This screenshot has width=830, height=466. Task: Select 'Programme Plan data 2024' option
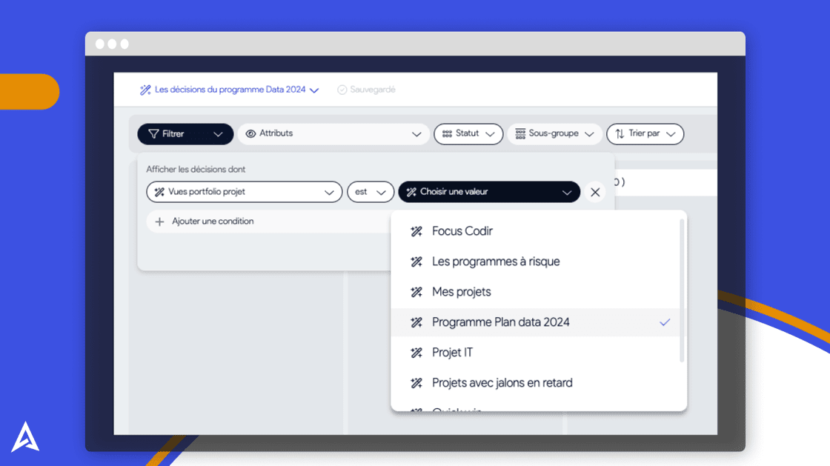pyautogui.click(x=535, y=322)
